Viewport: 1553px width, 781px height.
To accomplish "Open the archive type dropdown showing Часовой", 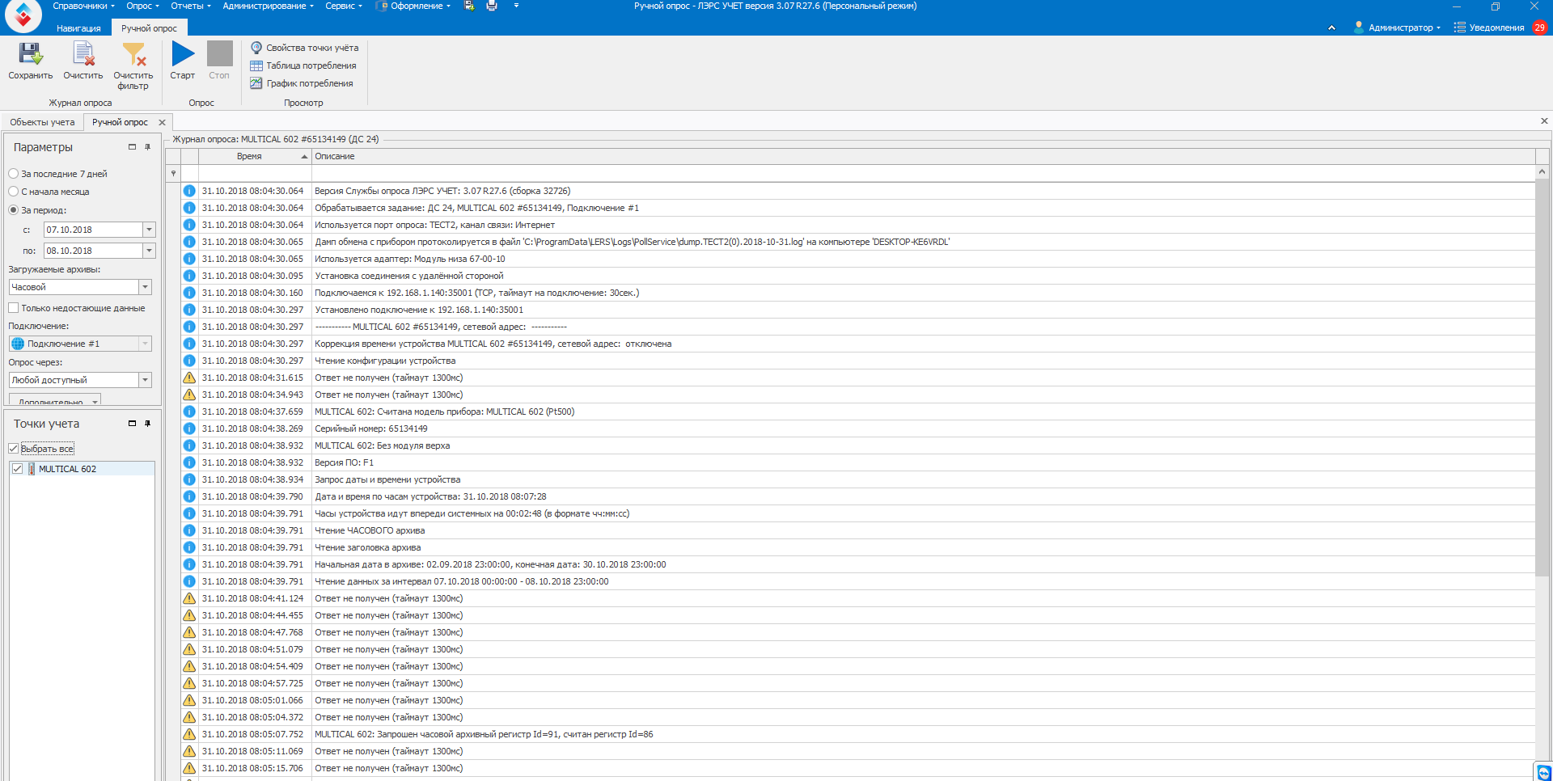I will pos(145,287).
